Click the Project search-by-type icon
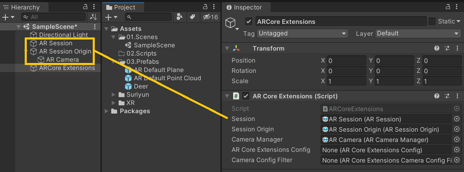Image resolution: width=464 pixels, height=172 pixels. click(x=179, y=17)
